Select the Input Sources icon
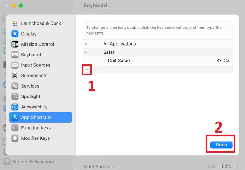Viewport: 245px width, 170px height. 15,65
